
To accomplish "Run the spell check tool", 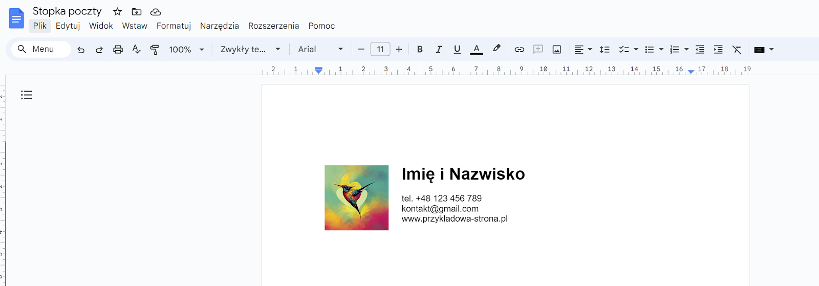I will (136, 50).
